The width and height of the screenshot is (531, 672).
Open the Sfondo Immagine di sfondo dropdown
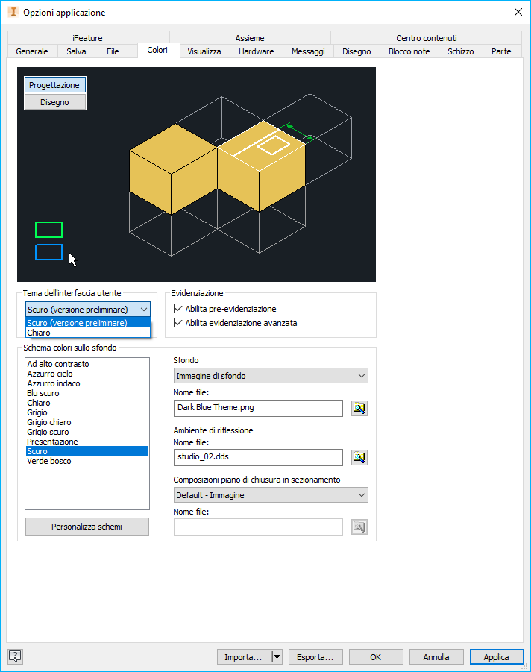271,376
